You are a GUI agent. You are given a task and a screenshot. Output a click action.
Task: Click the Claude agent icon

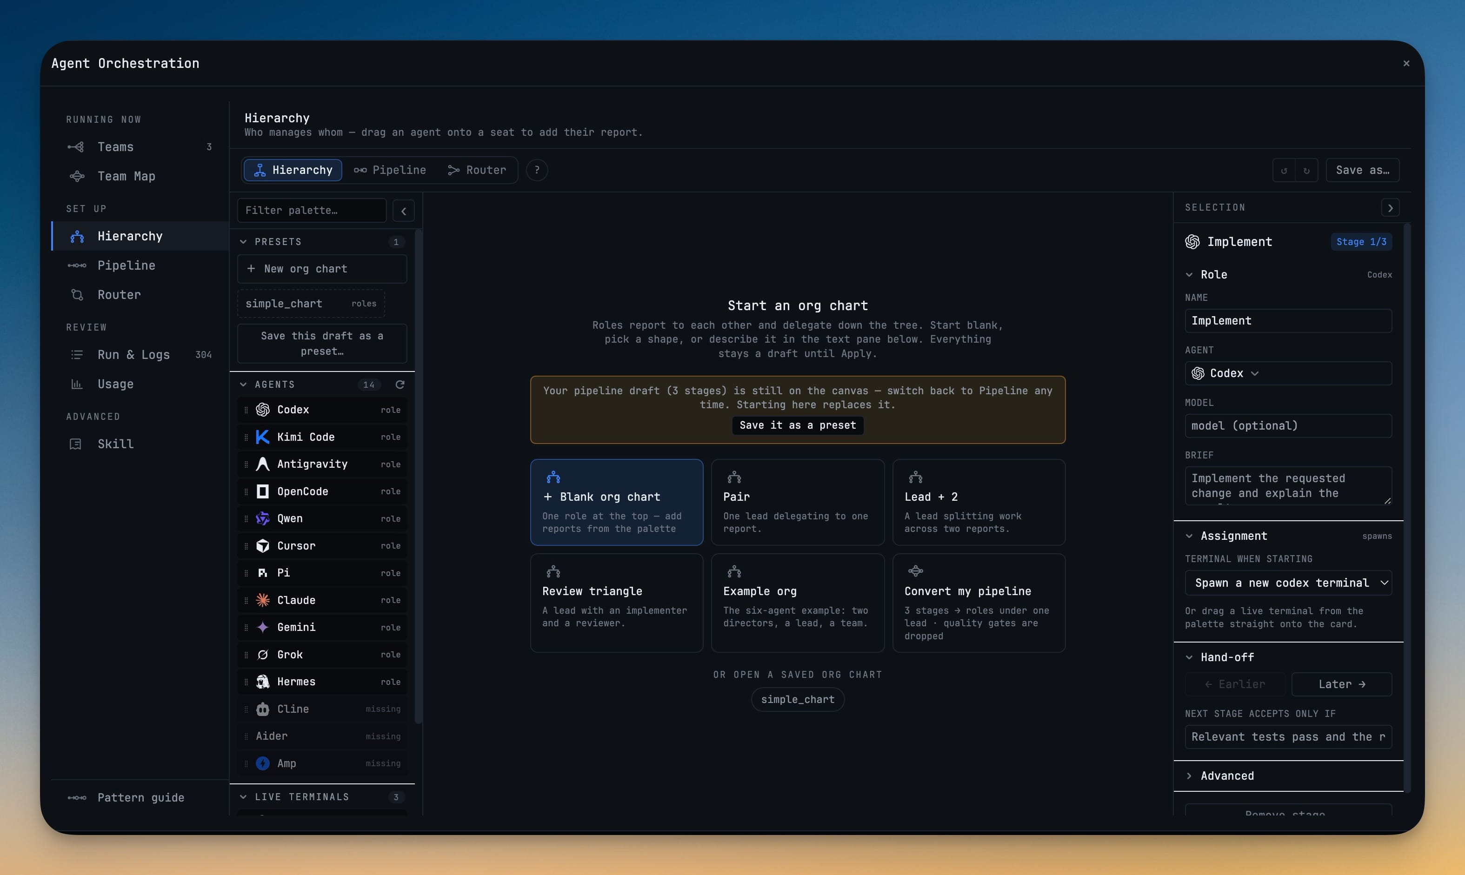pyautogui.click(x=262, y=600)
